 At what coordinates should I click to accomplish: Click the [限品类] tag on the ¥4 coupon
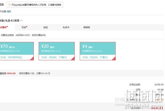pos(94,57)
